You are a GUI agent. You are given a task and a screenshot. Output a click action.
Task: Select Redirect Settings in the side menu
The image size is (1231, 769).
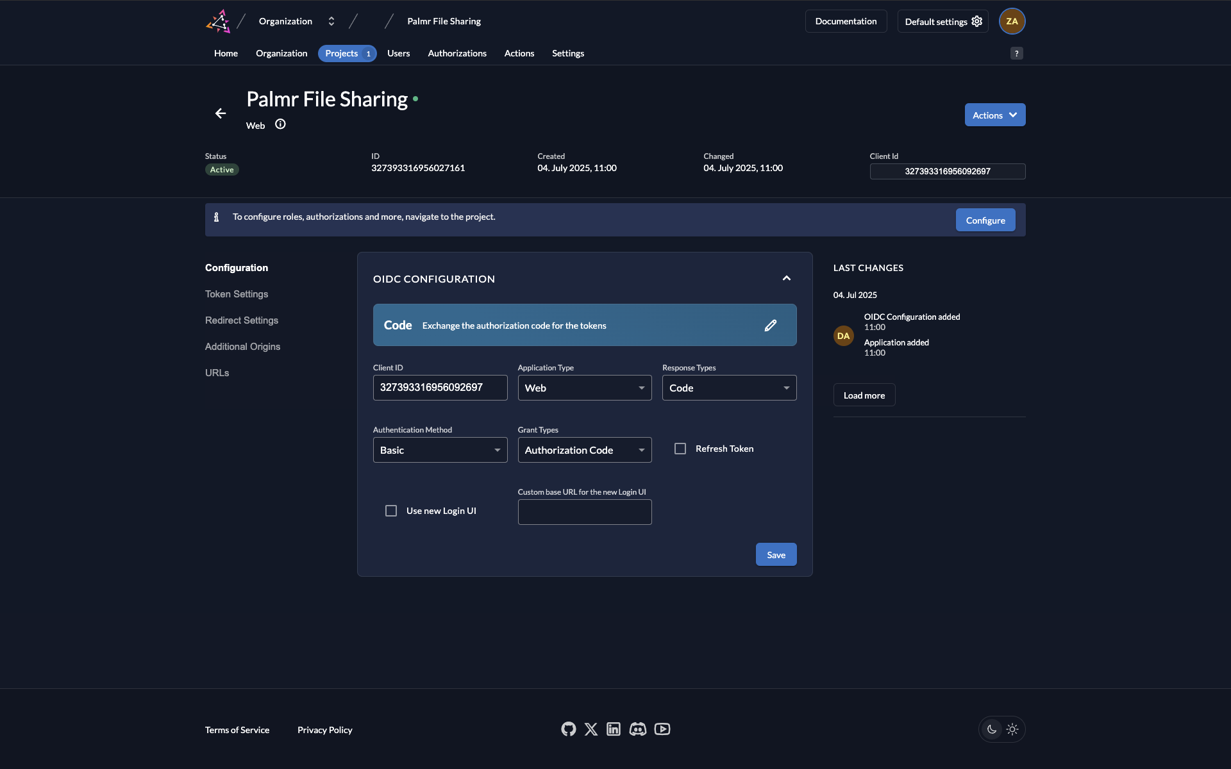[242, 320]
